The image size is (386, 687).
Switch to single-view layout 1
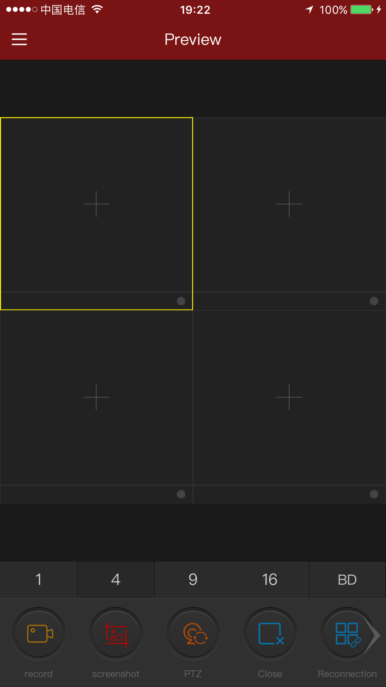pyautogui.click(x=39, y=580)
